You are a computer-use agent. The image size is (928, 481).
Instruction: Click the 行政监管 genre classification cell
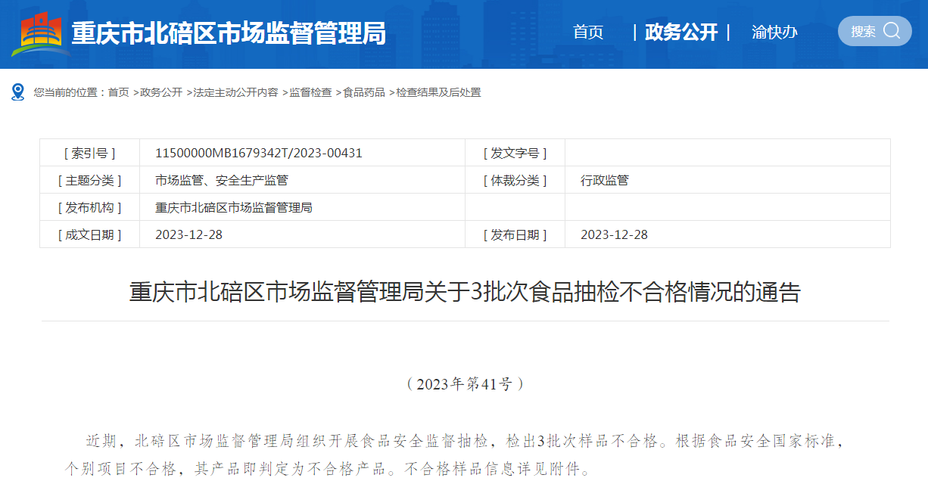point(604,180)
